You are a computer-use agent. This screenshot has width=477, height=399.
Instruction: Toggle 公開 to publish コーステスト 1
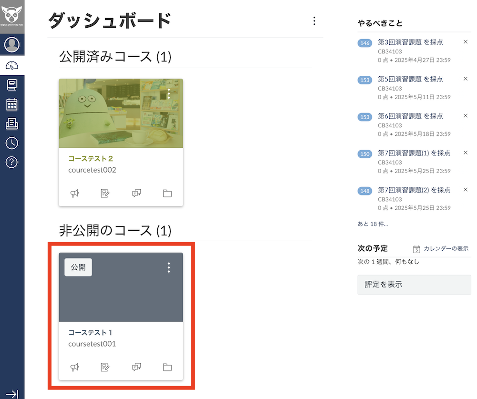click(78, 267)
